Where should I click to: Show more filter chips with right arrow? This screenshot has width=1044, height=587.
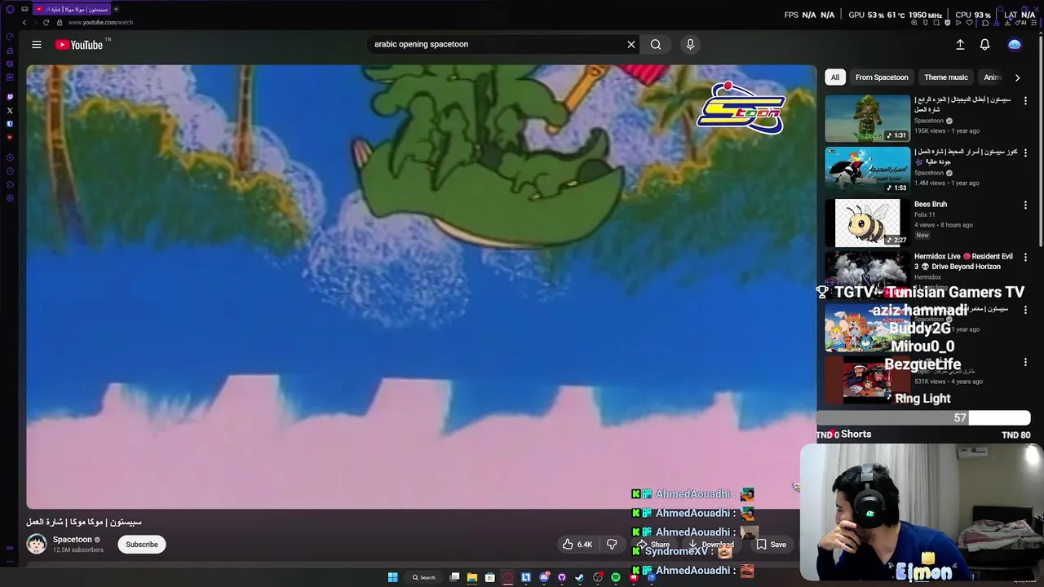point(1017,77)
